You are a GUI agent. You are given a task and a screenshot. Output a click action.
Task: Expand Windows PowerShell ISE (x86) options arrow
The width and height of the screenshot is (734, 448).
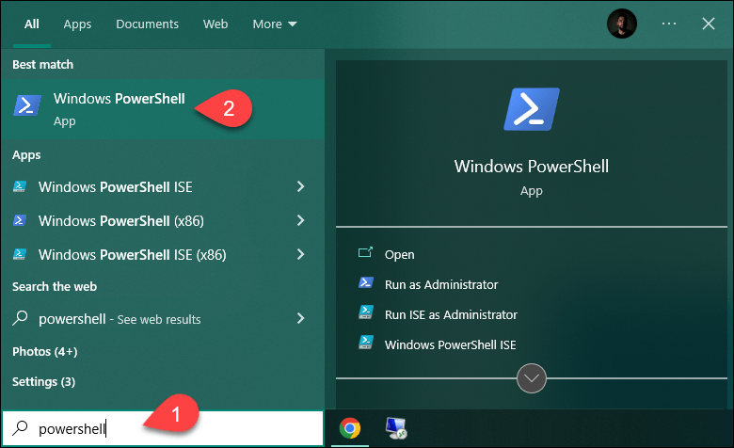(300, 254)
